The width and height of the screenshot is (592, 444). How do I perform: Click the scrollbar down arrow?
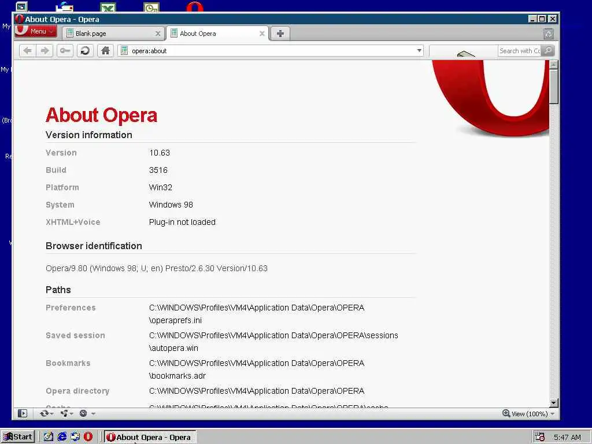pyautogui.click(x=553, y=403)
